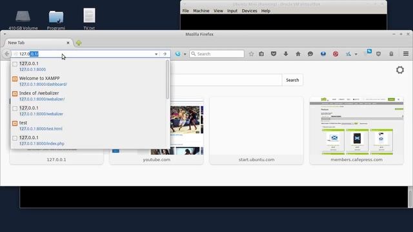Open Input menu in VirtualBox window
This screenshot has height=232, width=413.
tap(232, 11)
